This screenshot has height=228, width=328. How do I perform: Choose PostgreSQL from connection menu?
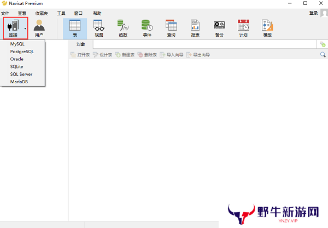(x=22, y=52)
